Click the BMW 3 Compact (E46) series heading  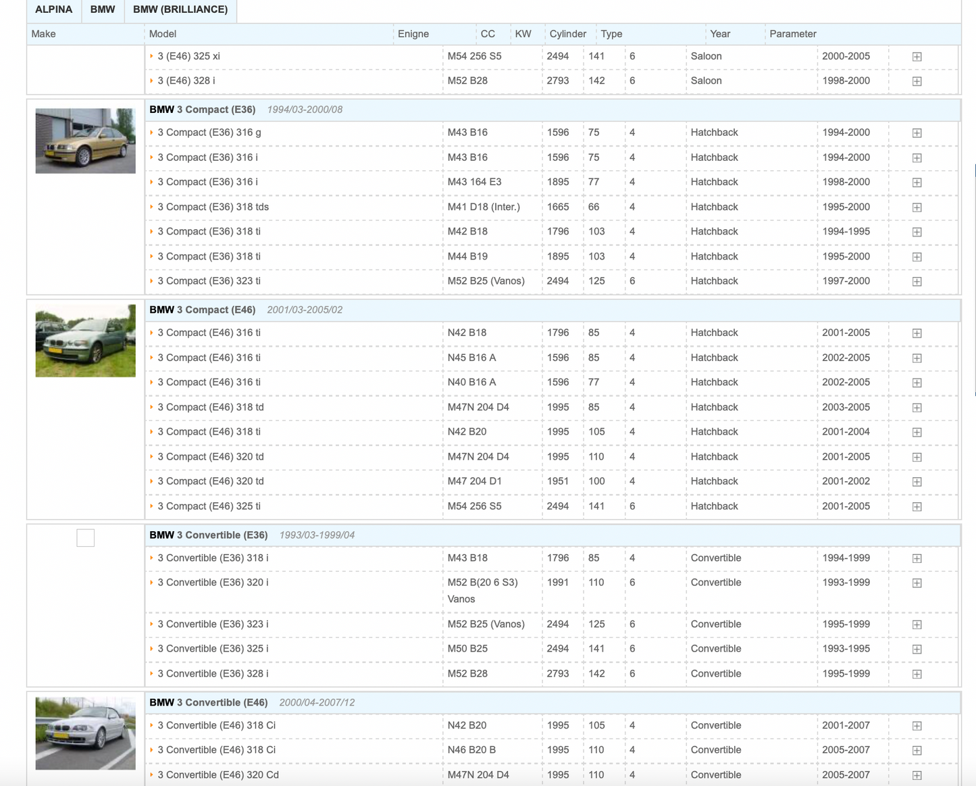[x=202, y=310]
